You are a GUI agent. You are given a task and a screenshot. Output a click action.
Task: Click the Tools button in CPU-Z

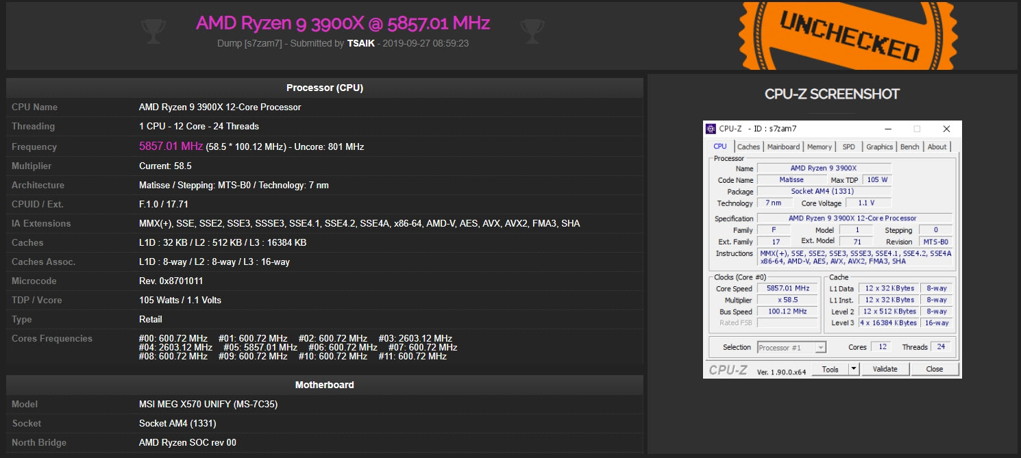click(x=830, y=369)
